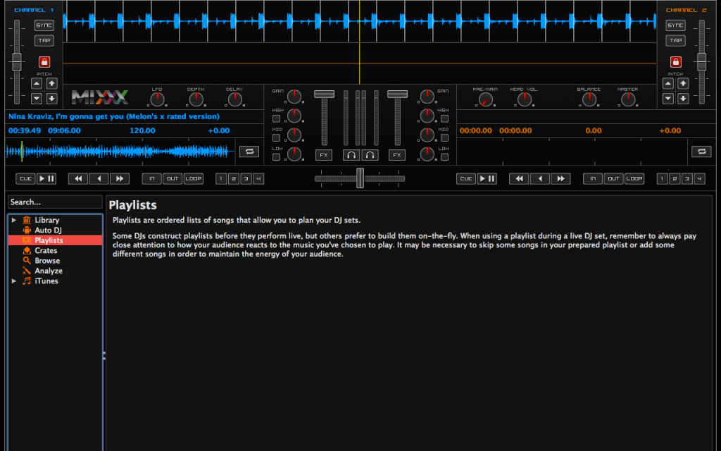721x451 pixels.
Task: Expand the Library tree node arrow
Action: pyautogui.click(x=14, y=221)
